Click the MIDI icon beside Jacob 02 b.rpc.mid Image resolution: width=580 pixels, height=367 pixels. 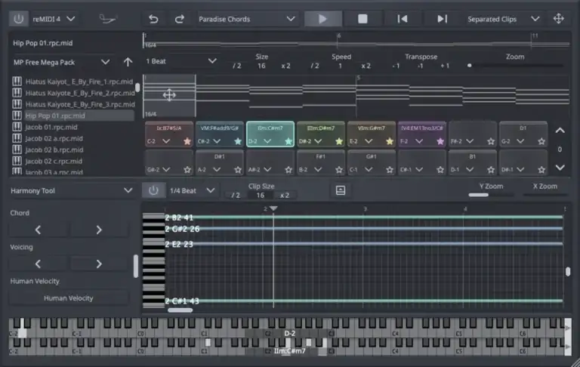click(17, 150)
